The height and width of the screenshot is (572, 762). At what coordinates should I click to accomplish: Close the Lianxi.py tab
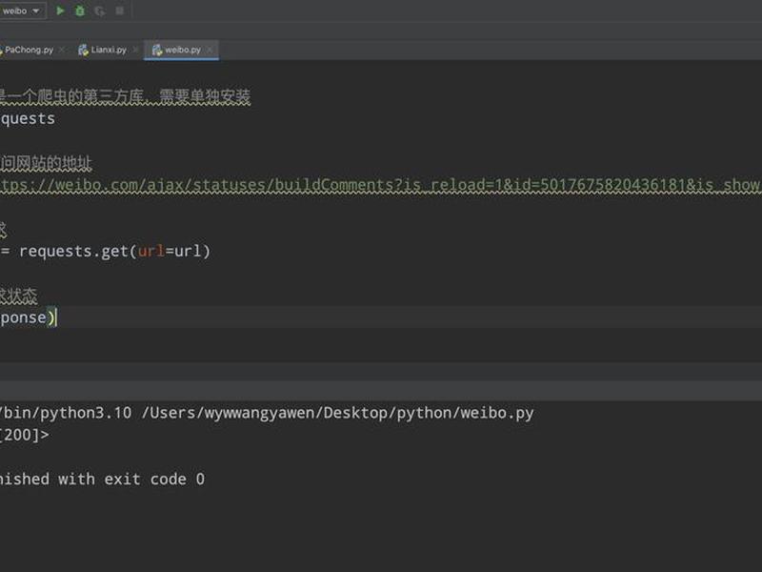135,50
